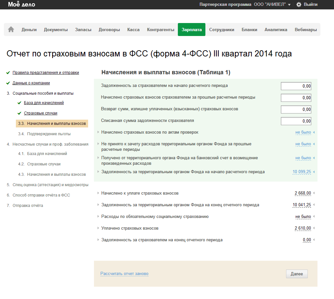334x299 pixels.
Task: Click the Рассчитать отчет заново link
Action: (124, 274)
